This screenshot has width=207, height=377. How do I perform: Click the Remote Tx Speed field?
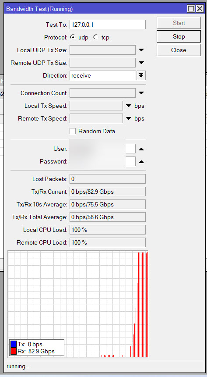click(96, 118)
